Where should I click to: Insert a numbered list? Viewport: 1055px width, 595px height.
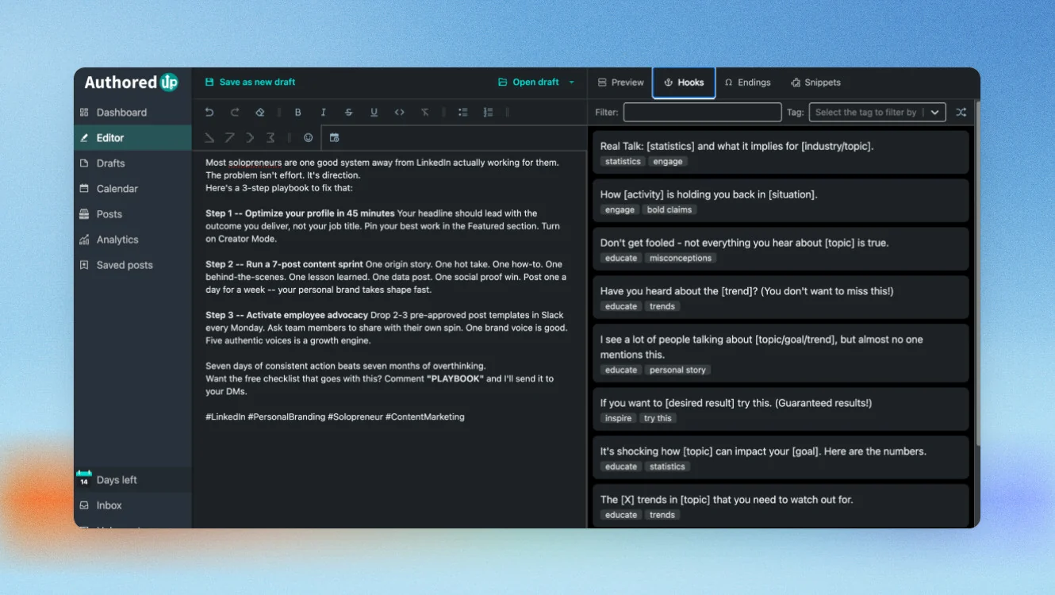click(x=488, y=113)
